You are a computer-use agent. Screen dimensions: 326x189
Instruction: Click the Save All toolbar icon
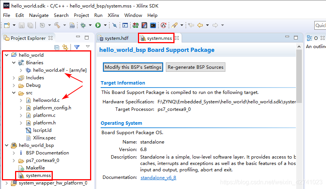(x=31, y=25)
